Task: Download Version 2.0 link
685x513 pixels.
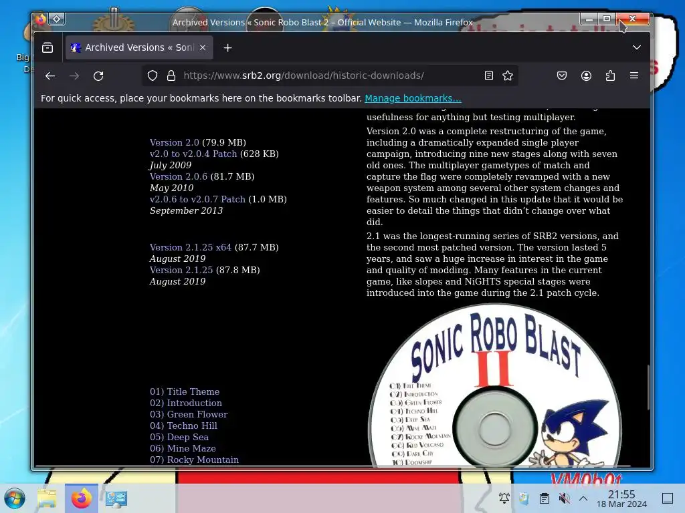Action: click(175, 143)
